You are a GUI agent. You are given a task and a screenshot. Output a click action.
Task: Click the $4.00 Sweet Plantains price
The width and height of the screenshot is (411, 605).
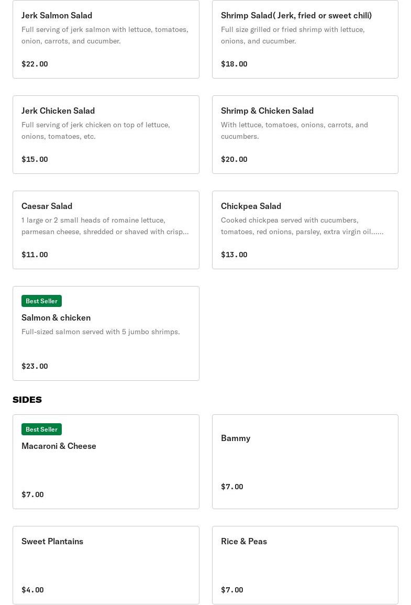[x=32, y=590]
